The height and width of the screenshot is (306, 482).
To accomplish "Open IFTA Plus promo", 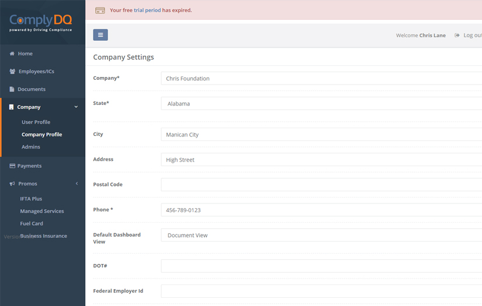I will click(x=31, y=199).
